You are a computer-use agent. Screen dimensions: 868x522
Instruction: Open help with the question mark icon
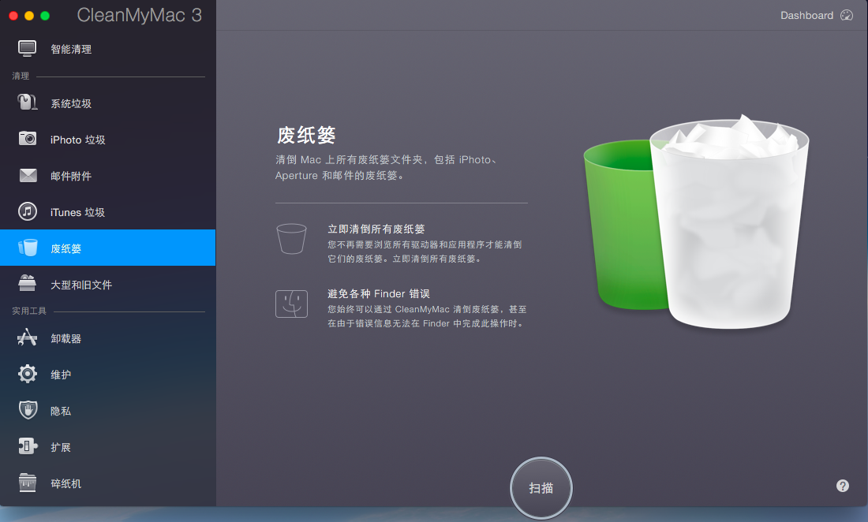point(842,486)
